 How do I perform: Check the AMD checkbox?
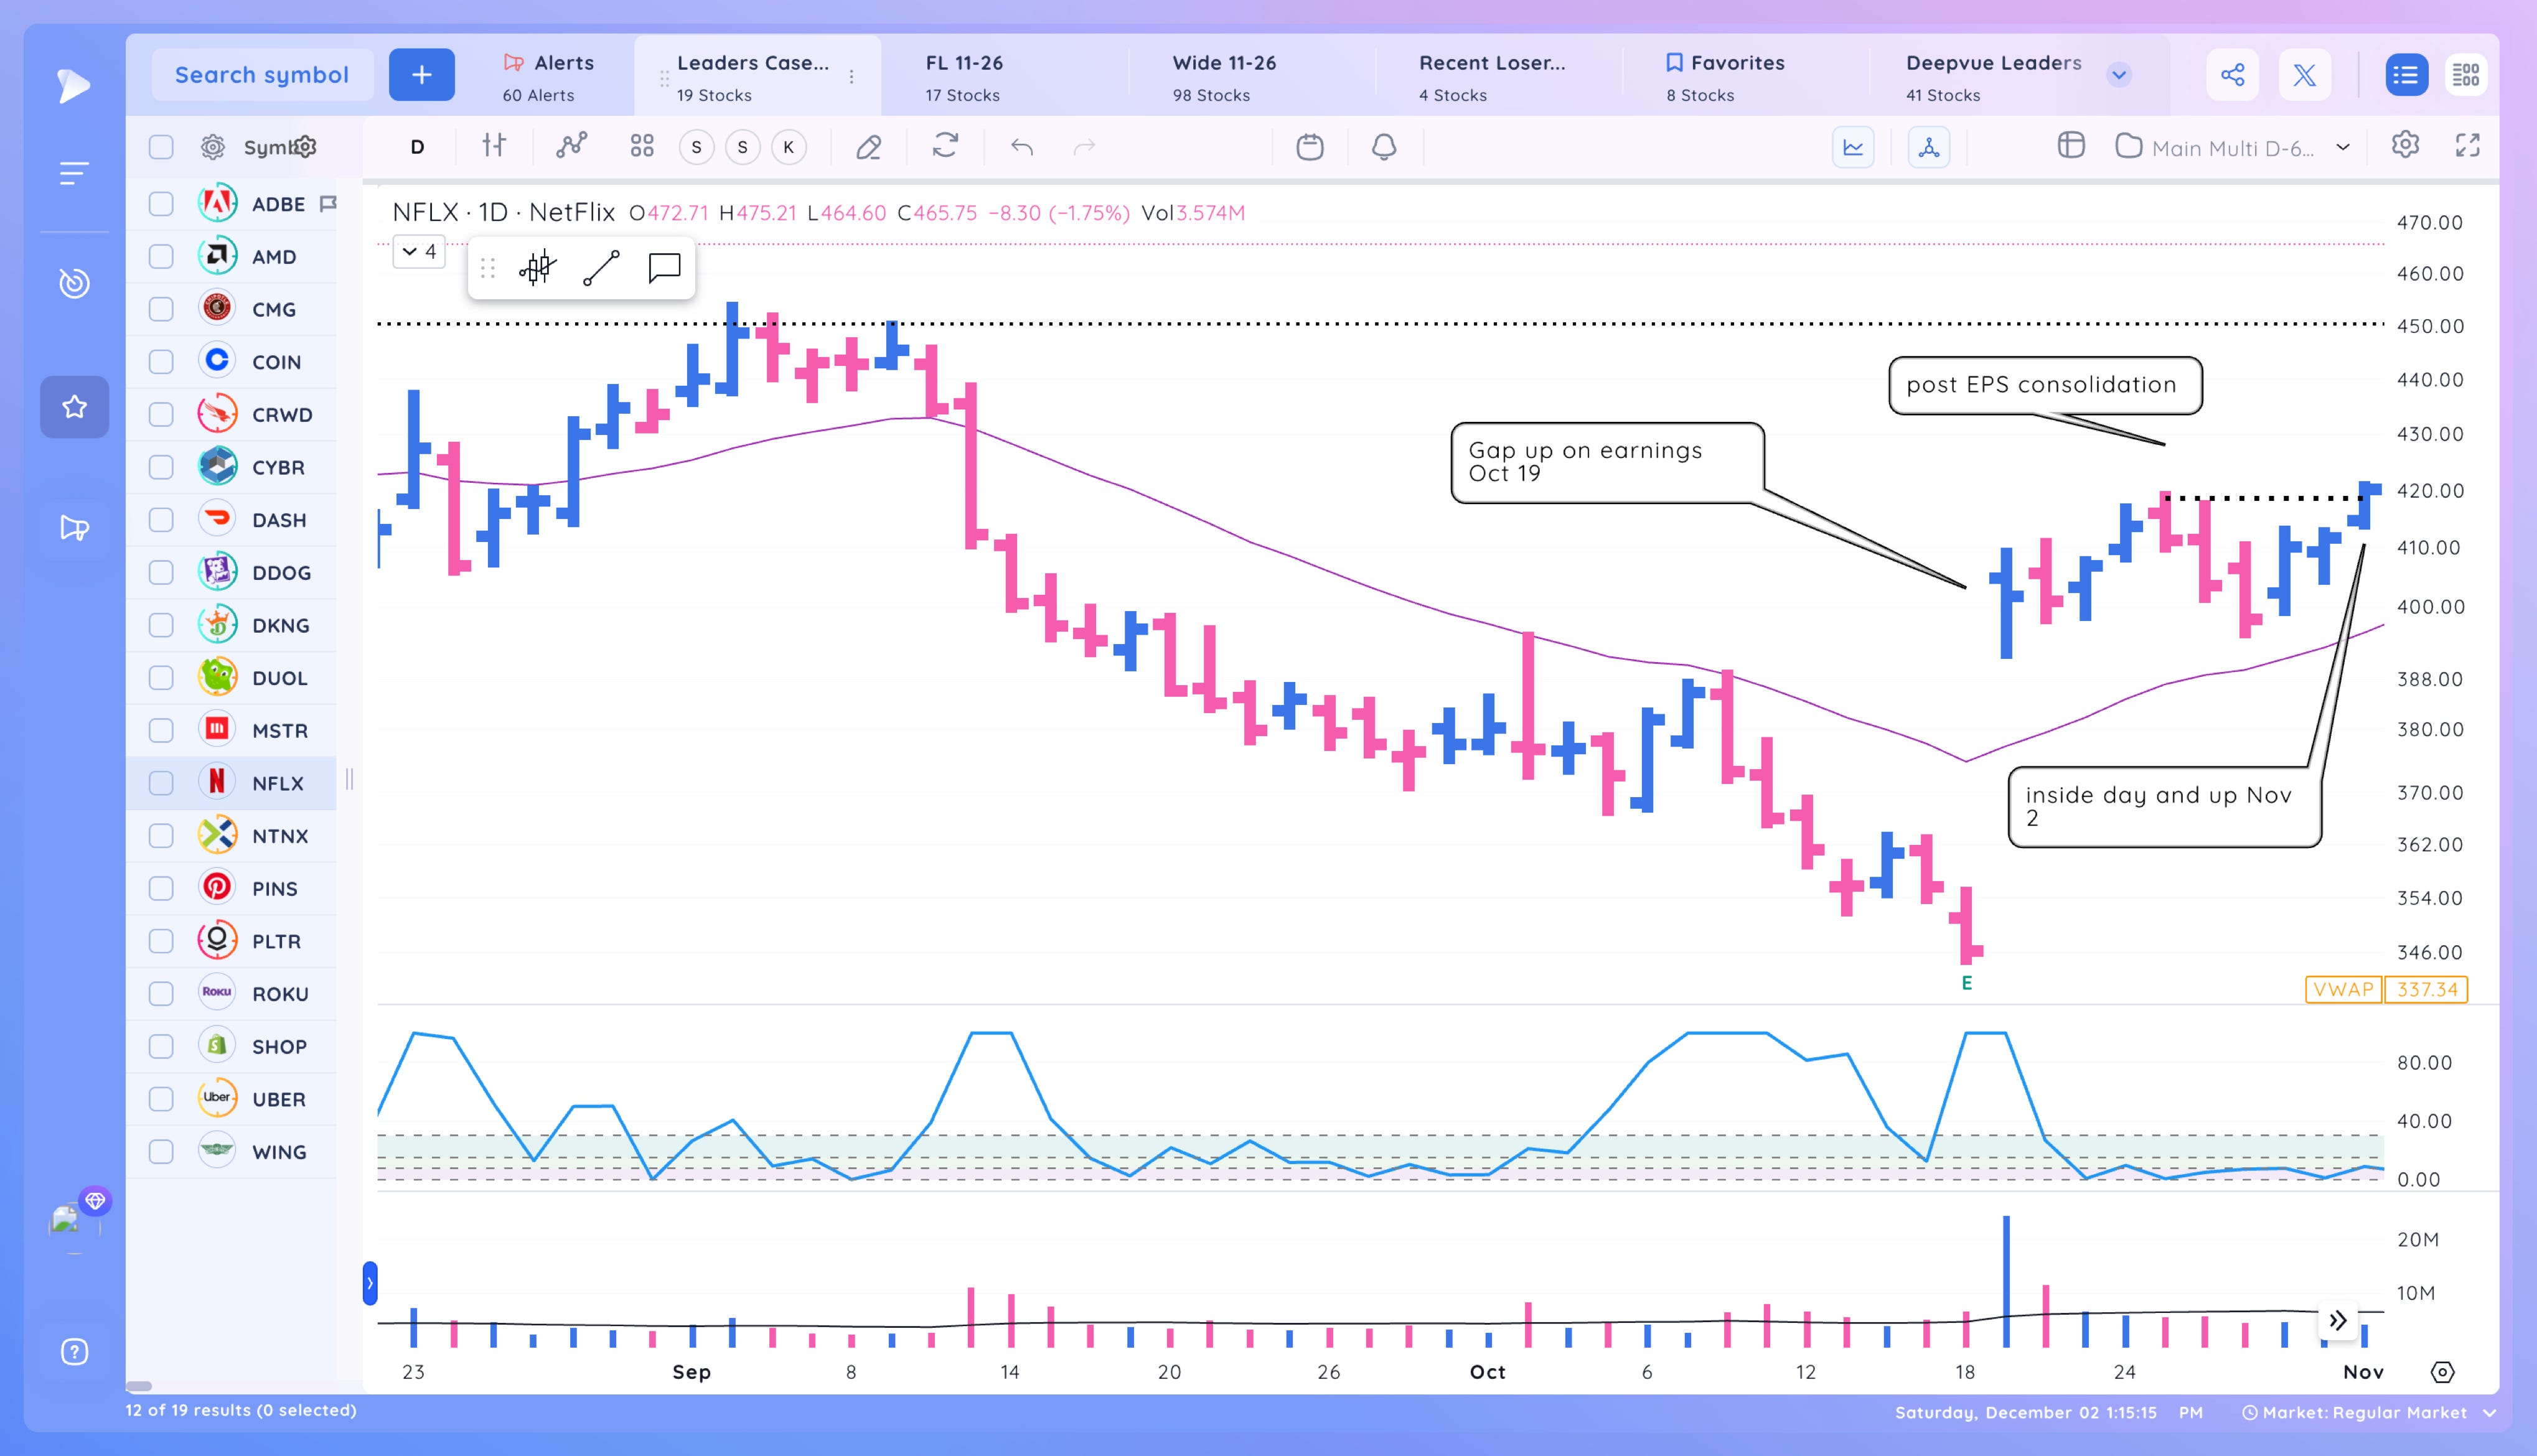[161, 257]
